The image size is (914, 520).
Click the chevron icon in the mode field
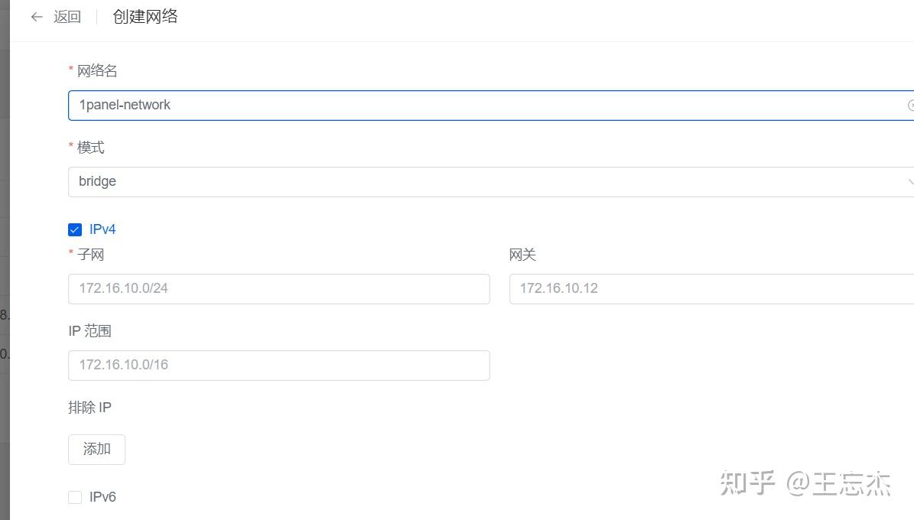[x=910, y=181]
